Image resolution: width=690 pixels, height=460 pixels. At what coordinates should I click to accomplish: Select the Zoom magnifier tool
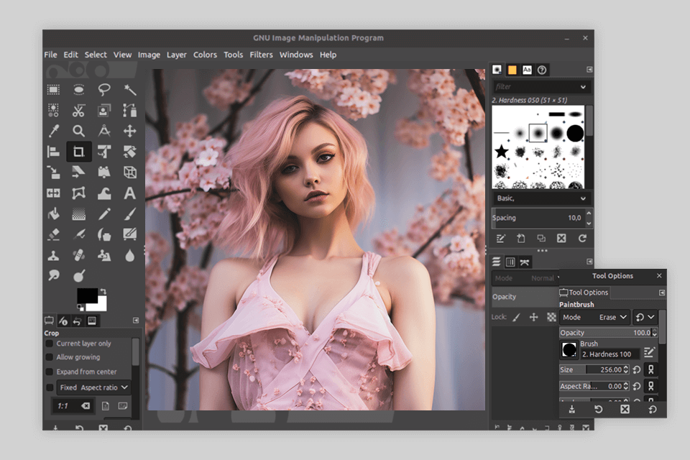coord(79,131)
